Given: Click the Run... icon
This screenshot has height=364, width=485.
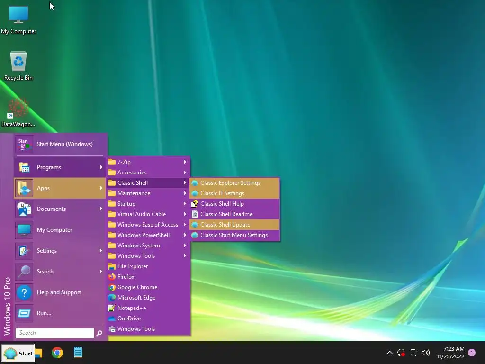Looking at the screenshot, I should pos(24,313).
